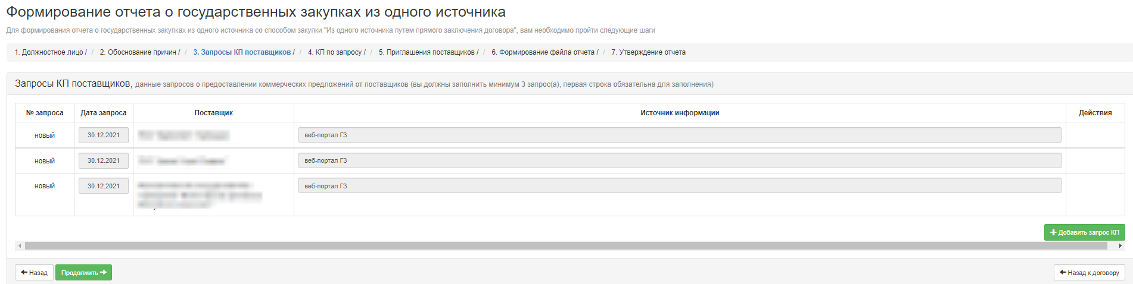Focus the second row's Источник информации field
The image size is (1133, 284).
point(679,161)
